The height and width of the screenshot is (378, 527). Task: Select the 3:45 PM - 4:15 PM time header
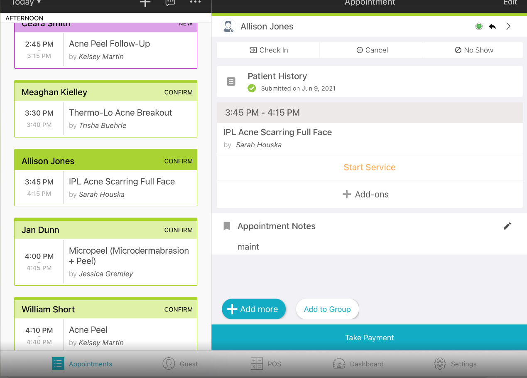370,113
